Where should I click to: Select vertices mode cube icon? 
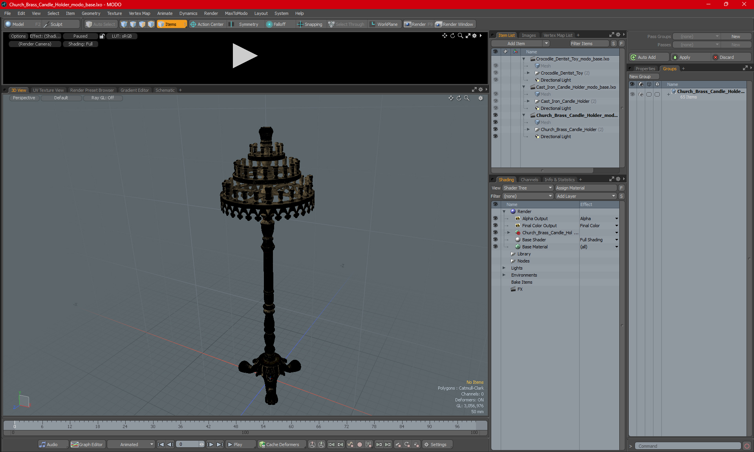tap(124, 24)
